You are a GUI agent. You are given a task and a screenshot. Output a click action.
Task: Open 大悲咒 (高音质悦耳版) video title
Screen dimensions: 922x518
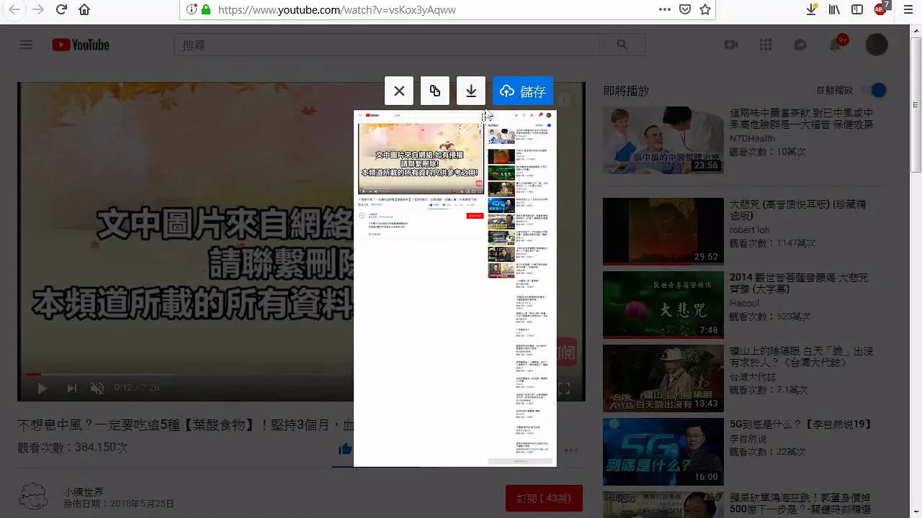click(x=797, y=211)
